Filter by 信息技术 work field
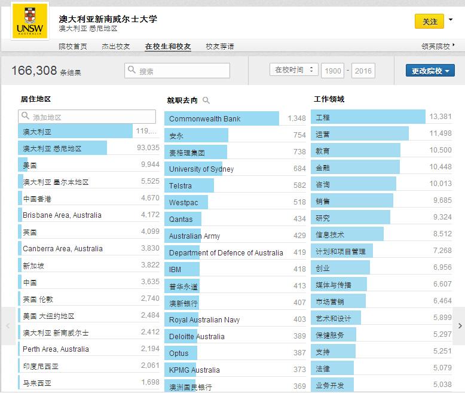The image size is (465, 393). [x=381, y=234]
